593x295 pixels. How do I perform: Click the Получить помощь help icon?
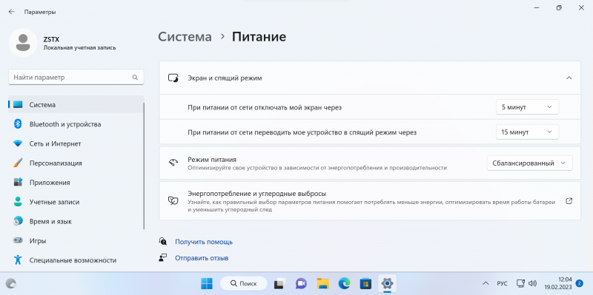tap(163, 242)
